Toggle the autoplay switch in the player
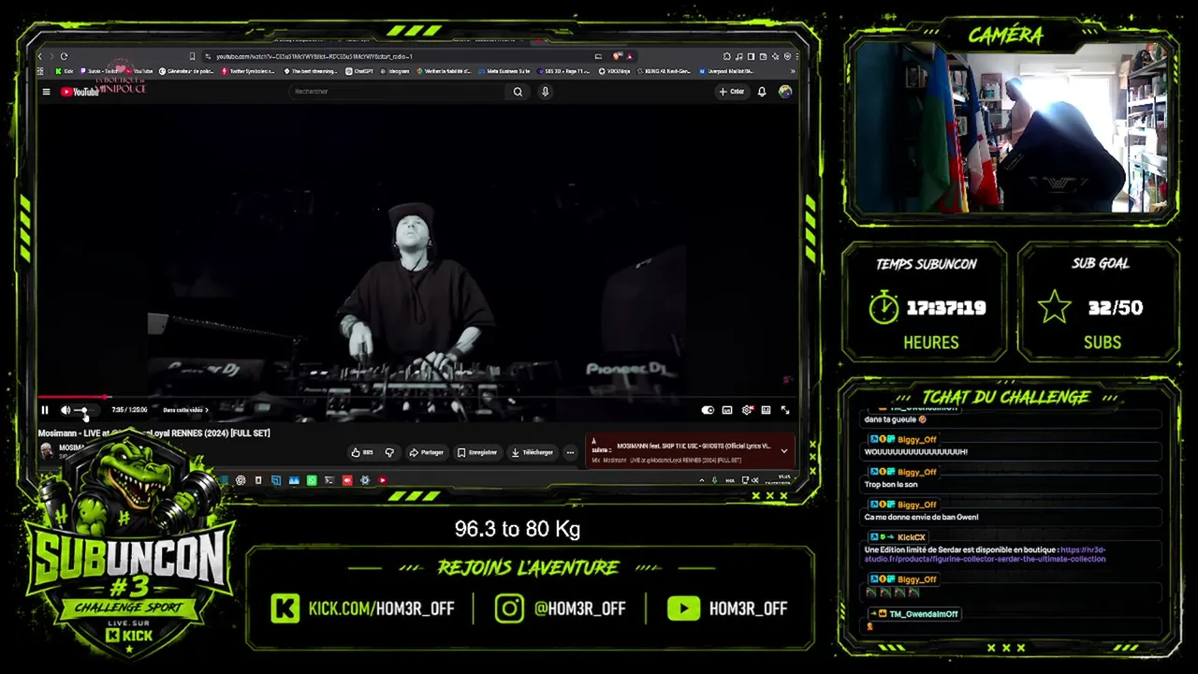Screen dimensions: 1198x674 click(708, 410)
